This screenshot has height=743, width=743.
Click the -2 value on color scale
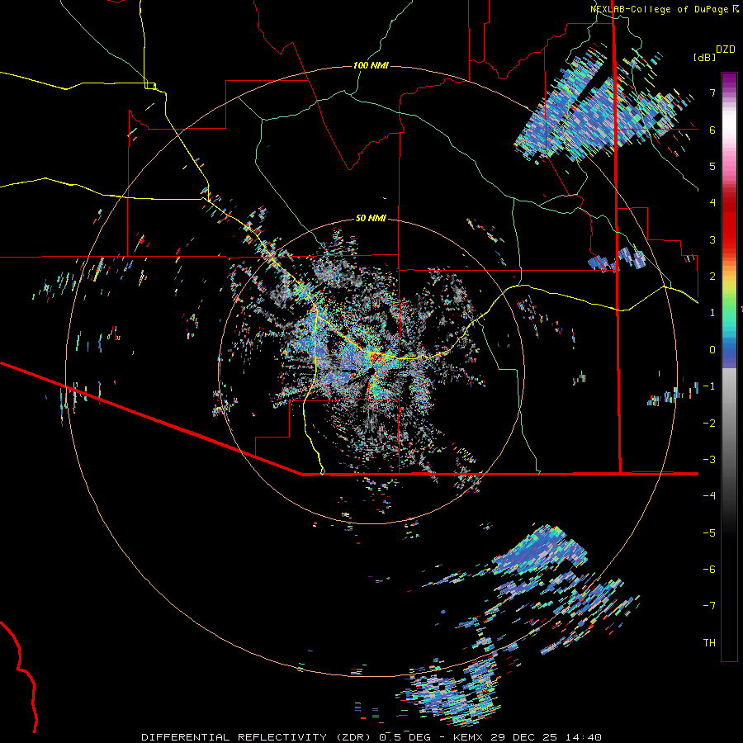click(709, 424)
